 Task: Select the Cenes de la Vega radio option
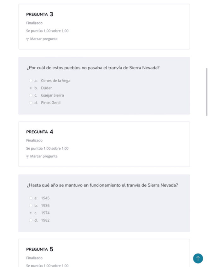tap(31, 81)
